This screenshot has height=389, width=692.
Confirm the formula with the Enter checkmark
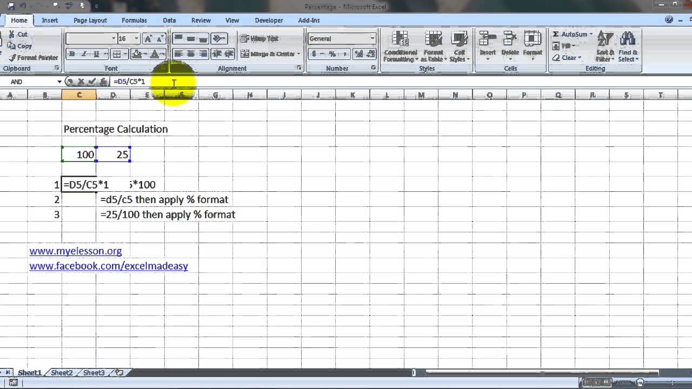[x=92, y=82]
